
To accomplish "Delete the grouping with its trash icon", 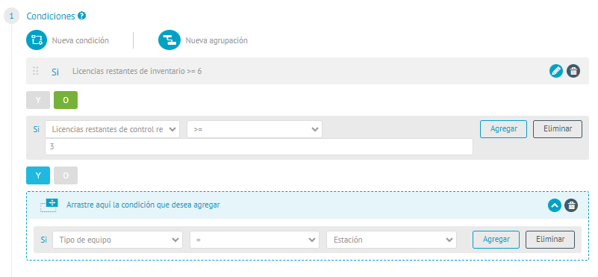I will pos(571,205).
